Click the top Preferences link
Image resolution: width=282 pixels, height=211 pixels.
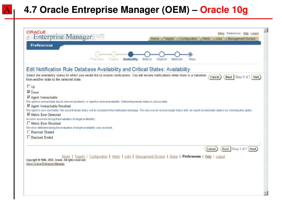[234, 33]
